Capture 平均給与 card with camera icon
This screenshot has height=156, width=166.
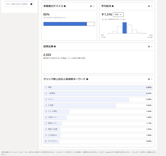coord(149,6)
